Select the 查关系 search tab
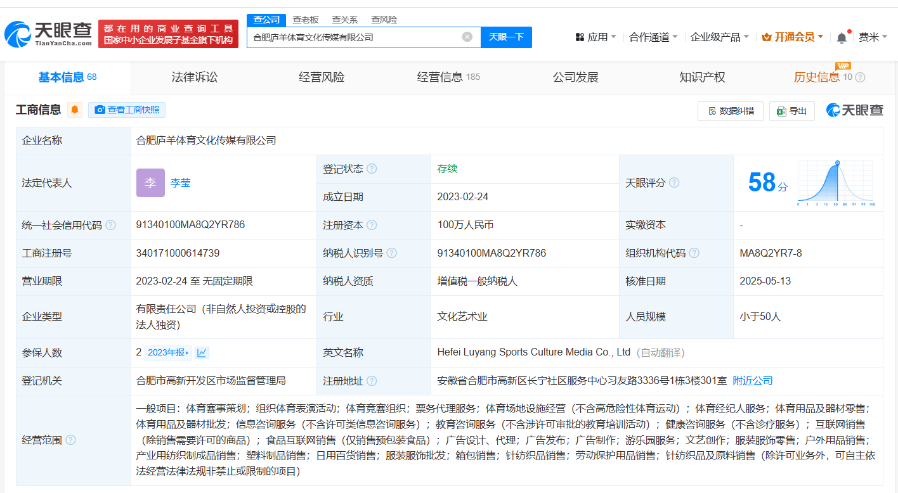 [344, 20]
